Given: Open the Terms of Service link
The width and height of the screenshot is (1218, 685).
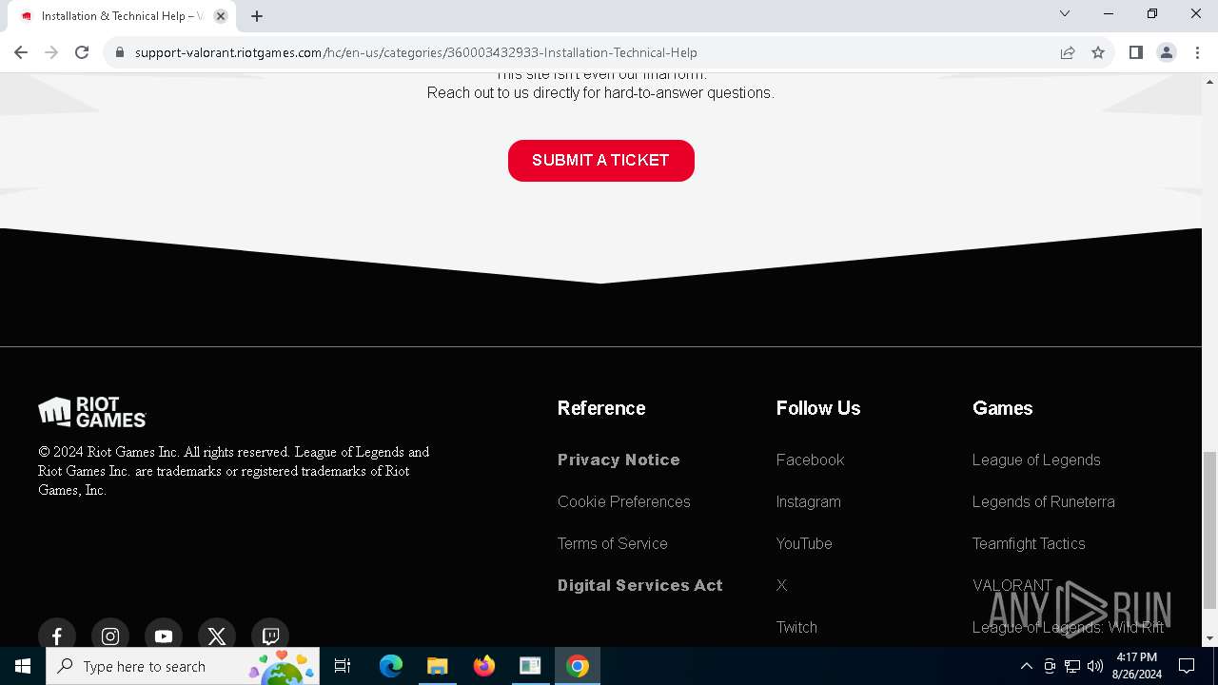Looking at the screenshot, I should [613, 543].
